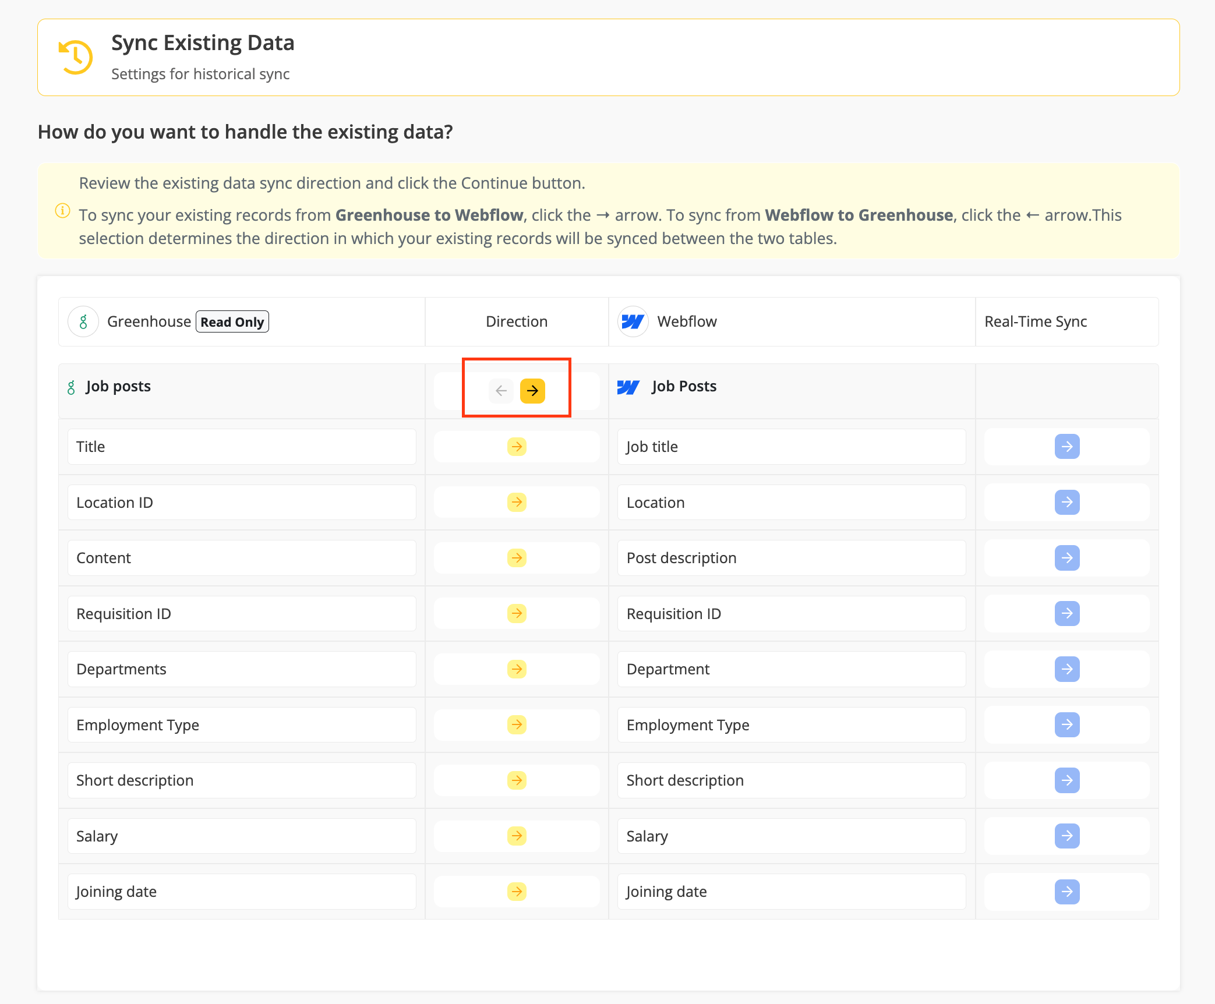Click the Greenhouse 'Job posts' table name
This screenshot has height=1004, width=1215.
click(x=118, y=387)
